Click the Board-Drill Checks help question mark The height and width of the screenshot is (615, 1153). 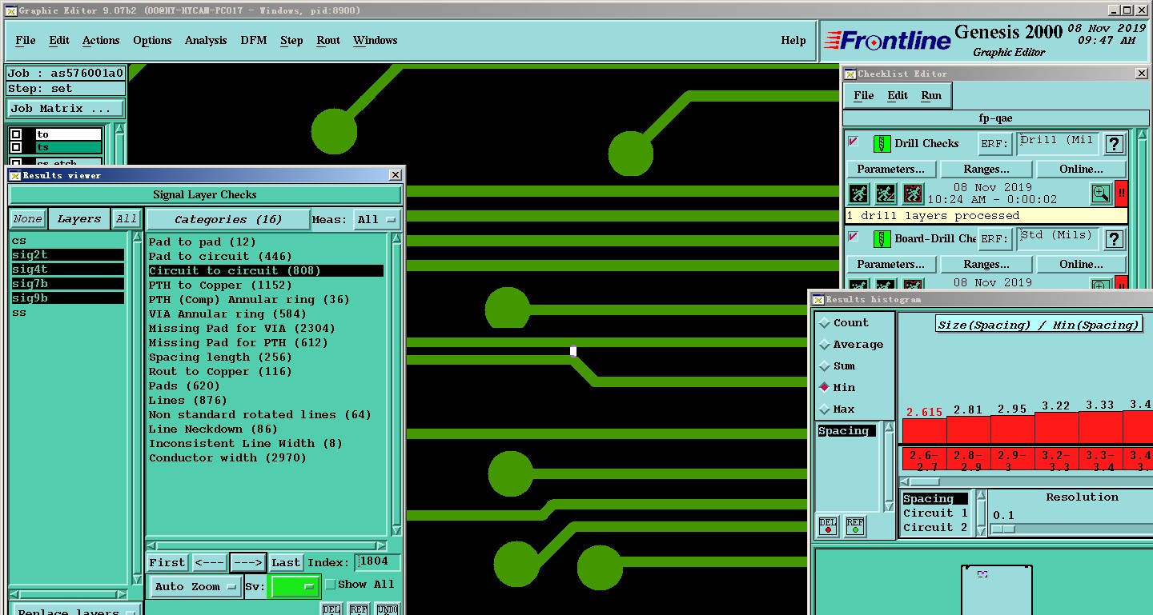[1114, 239]
